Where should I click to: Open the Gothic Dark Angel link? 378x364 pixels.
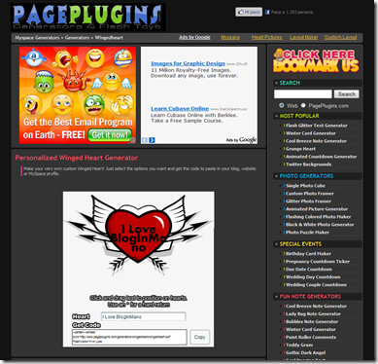[x=305, y=352]
